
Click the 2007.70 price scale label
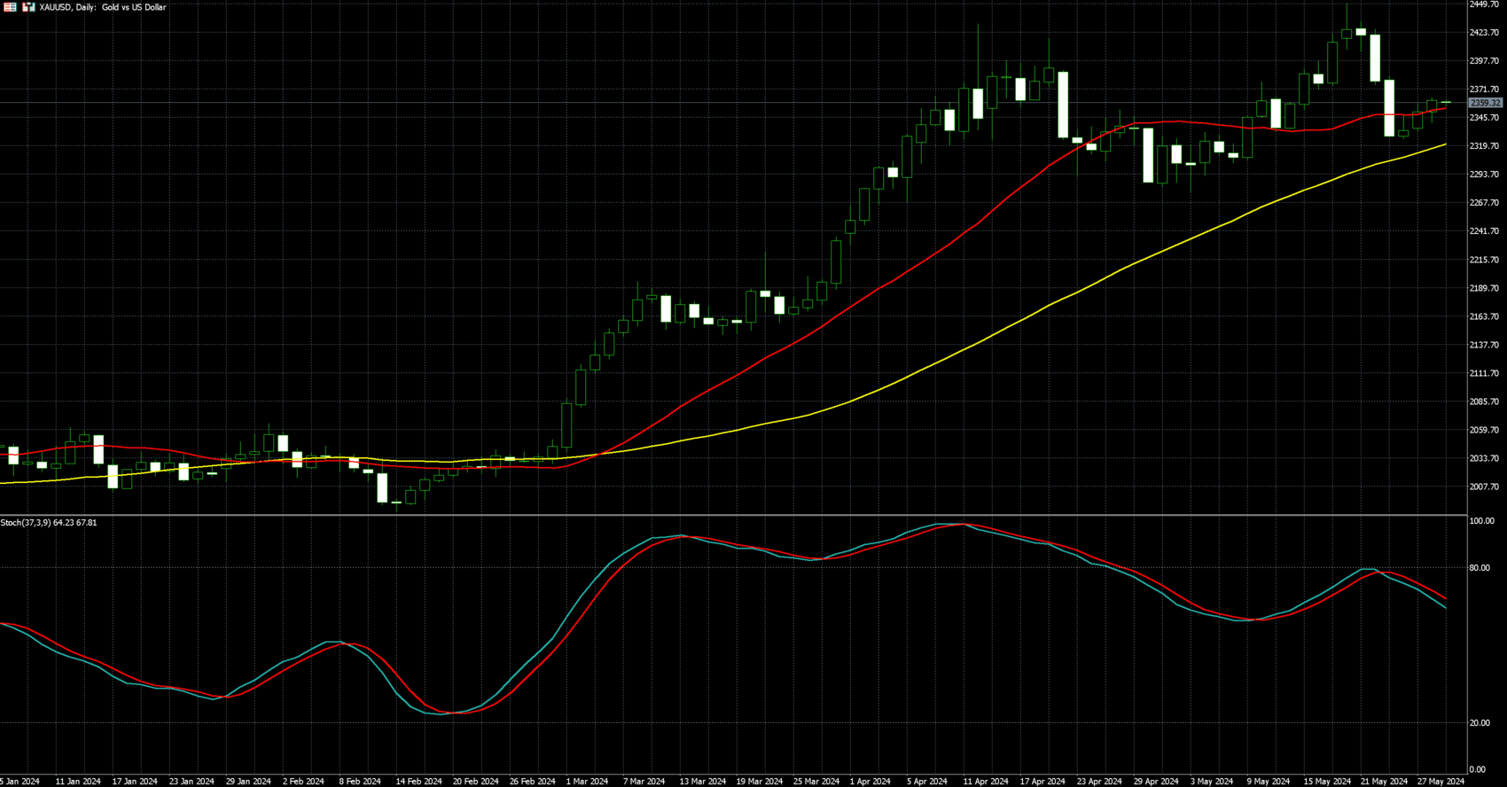1484,487
